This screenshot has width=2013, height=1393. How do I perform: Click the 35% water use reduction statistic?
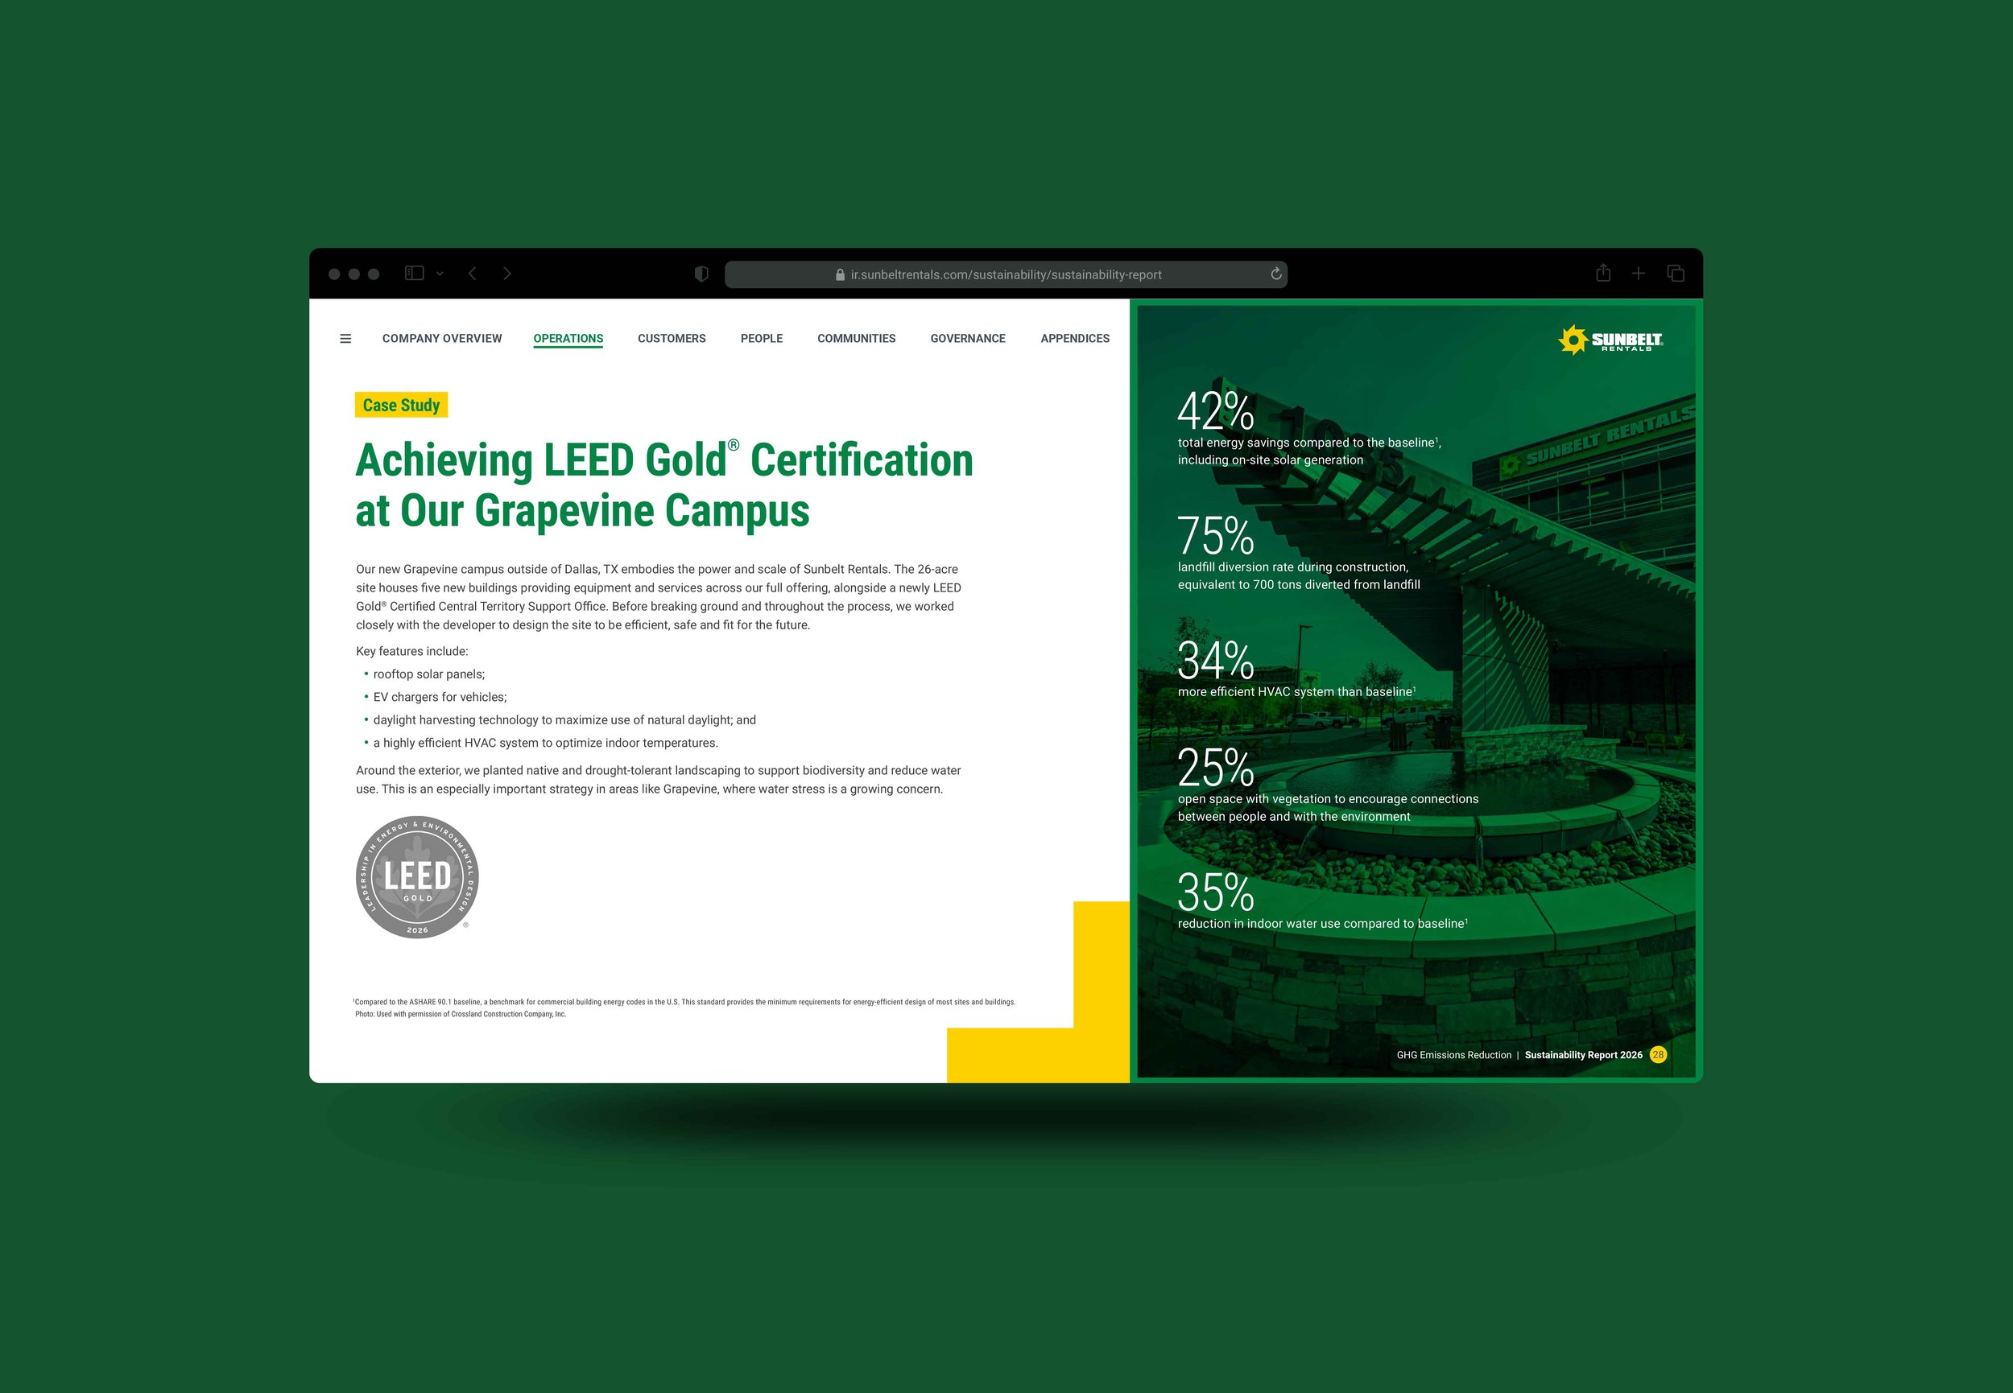(x=1322, y=901)
